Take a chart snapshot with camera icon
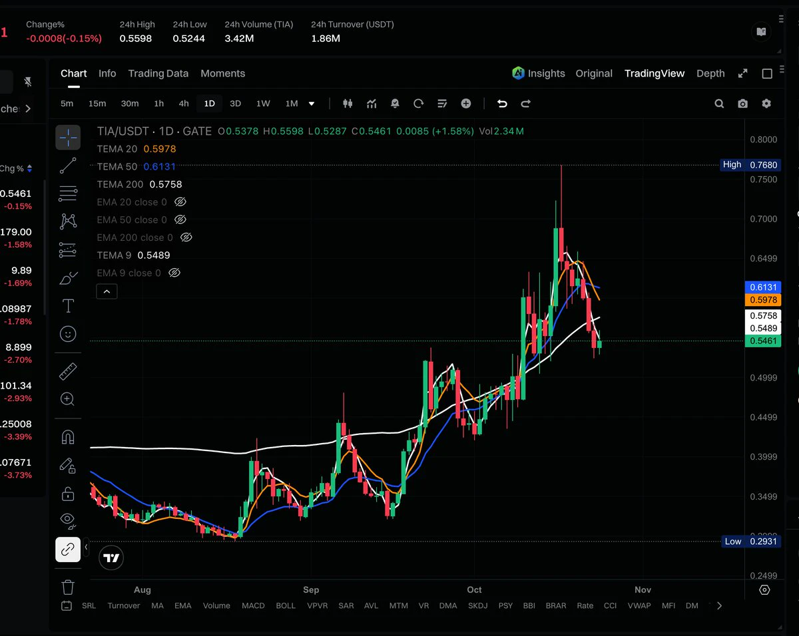 [742, 104]
